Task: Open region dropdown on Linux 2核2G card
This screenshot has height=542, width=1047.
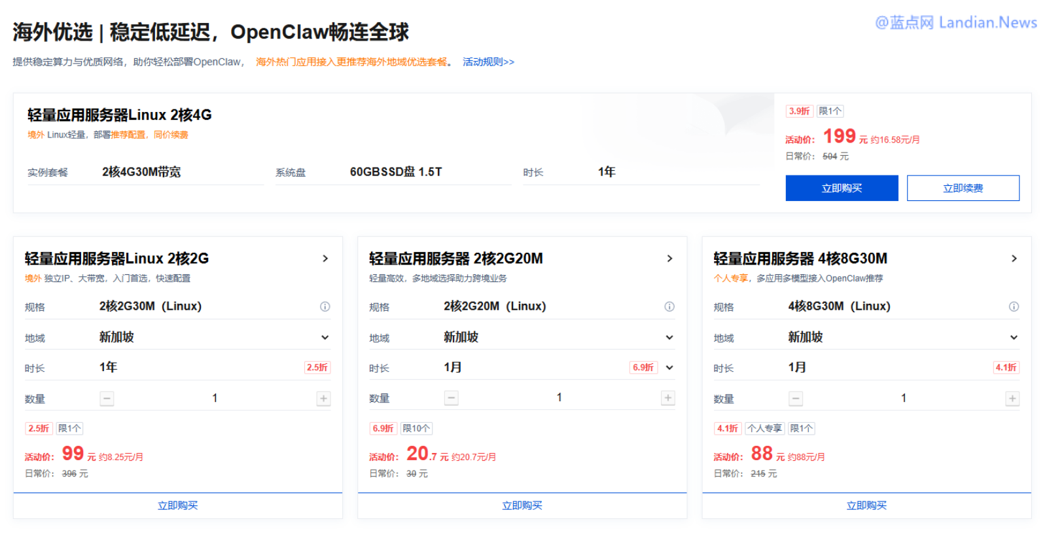Action: (325, 338)
